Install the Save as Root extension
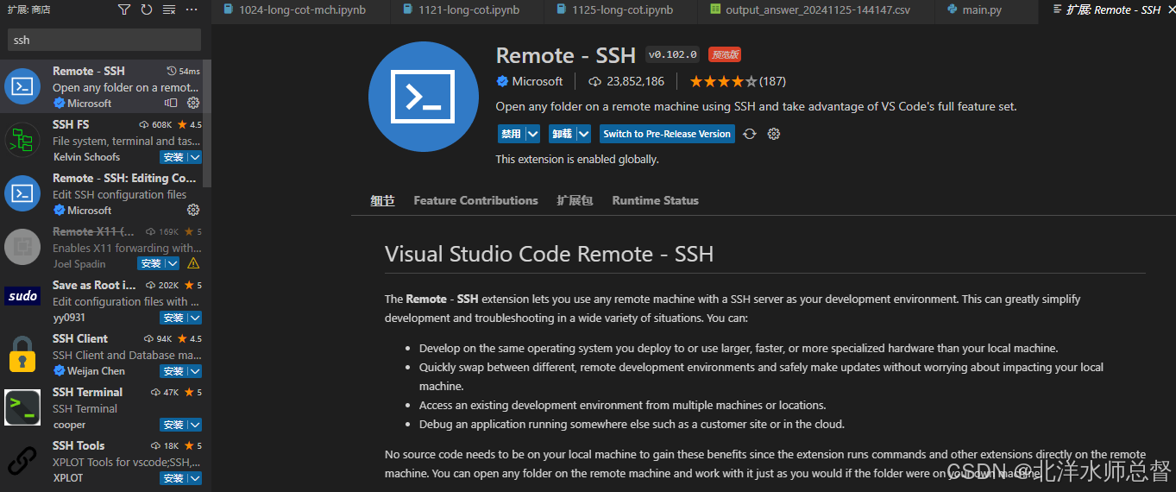1176x492 pixels. coord(173,318)
